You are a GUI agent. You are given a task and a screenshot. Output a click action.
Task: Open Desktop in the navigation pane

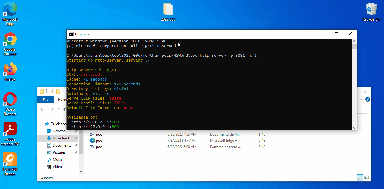tap(59, 131)
